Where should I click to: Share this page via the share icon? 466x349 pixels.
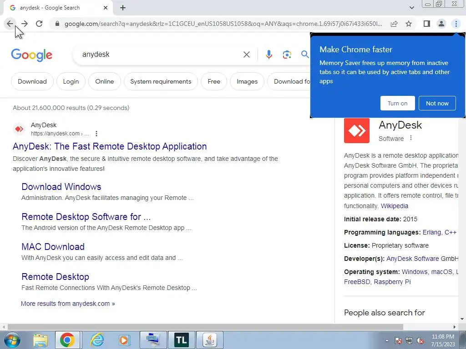394,24
